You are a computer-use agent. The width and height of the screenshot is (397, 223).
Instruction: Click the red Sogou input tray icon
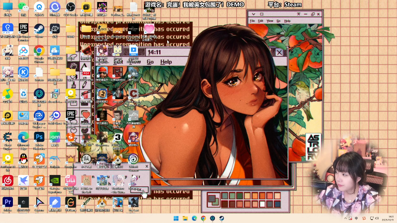pyautogui.click(x=364, y=218)
